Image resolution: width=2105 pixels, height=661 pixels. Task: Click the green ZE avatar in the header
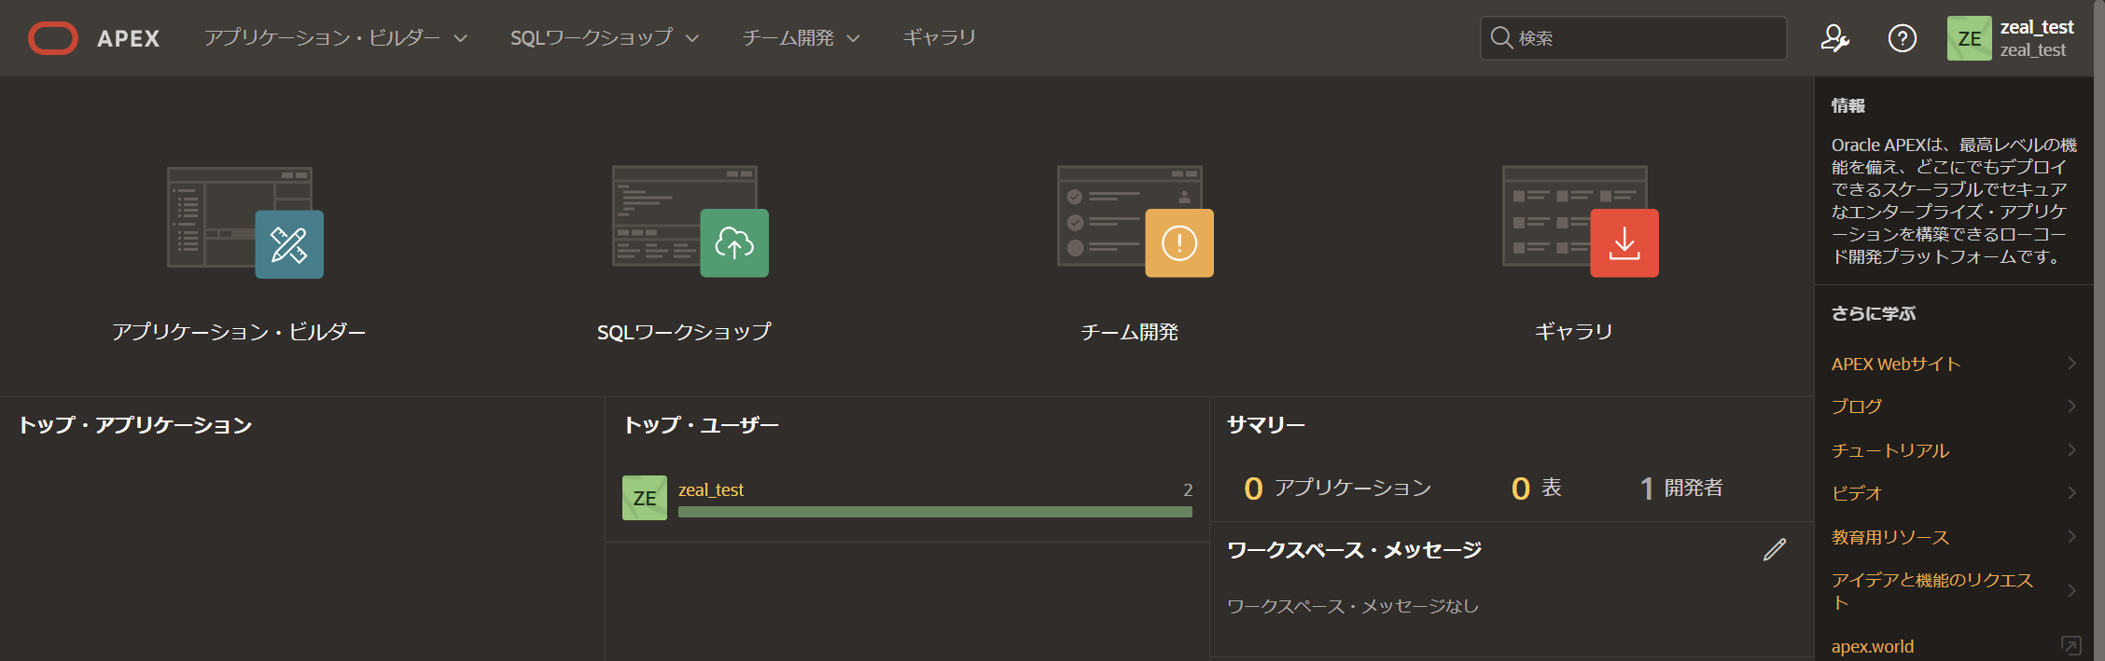click(x=1969, y=38)
